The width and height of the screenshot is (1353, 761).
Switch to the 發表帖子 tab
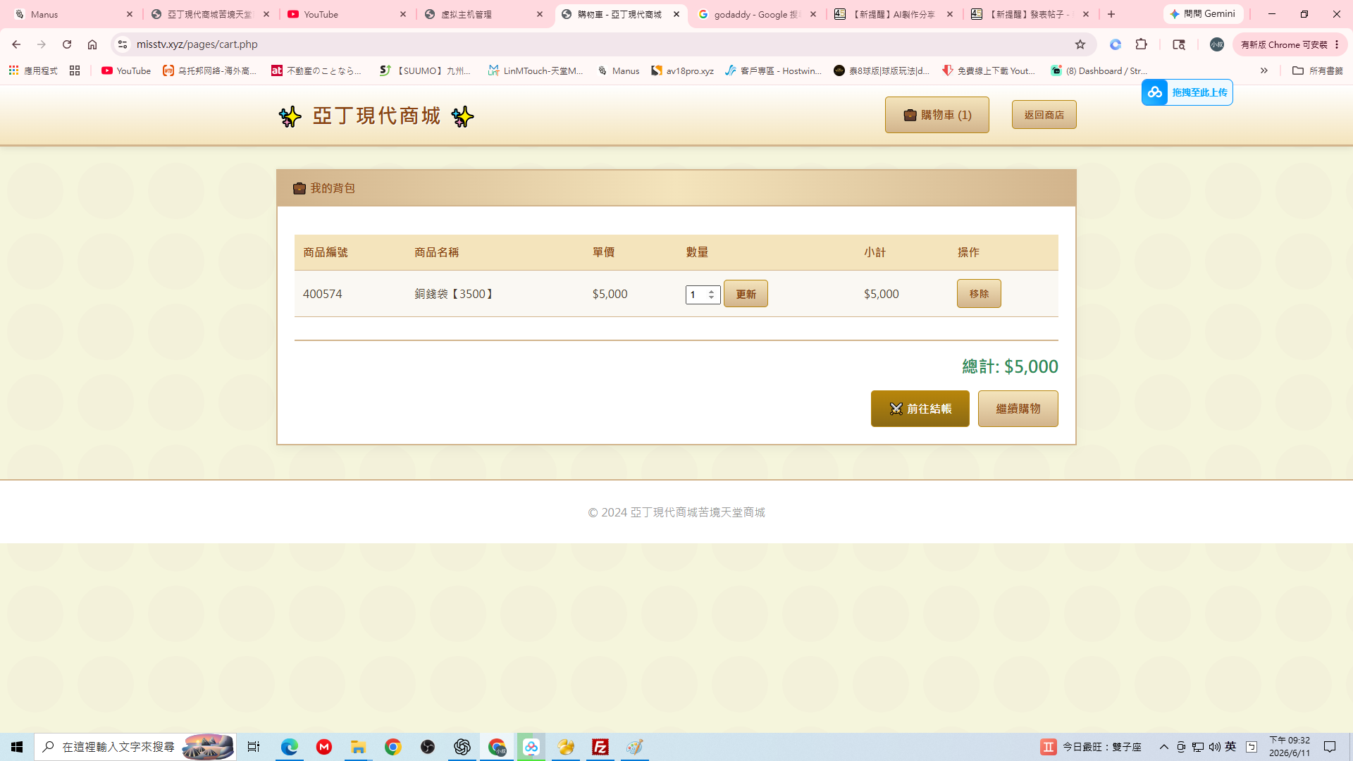click(x=1030, y=14)
